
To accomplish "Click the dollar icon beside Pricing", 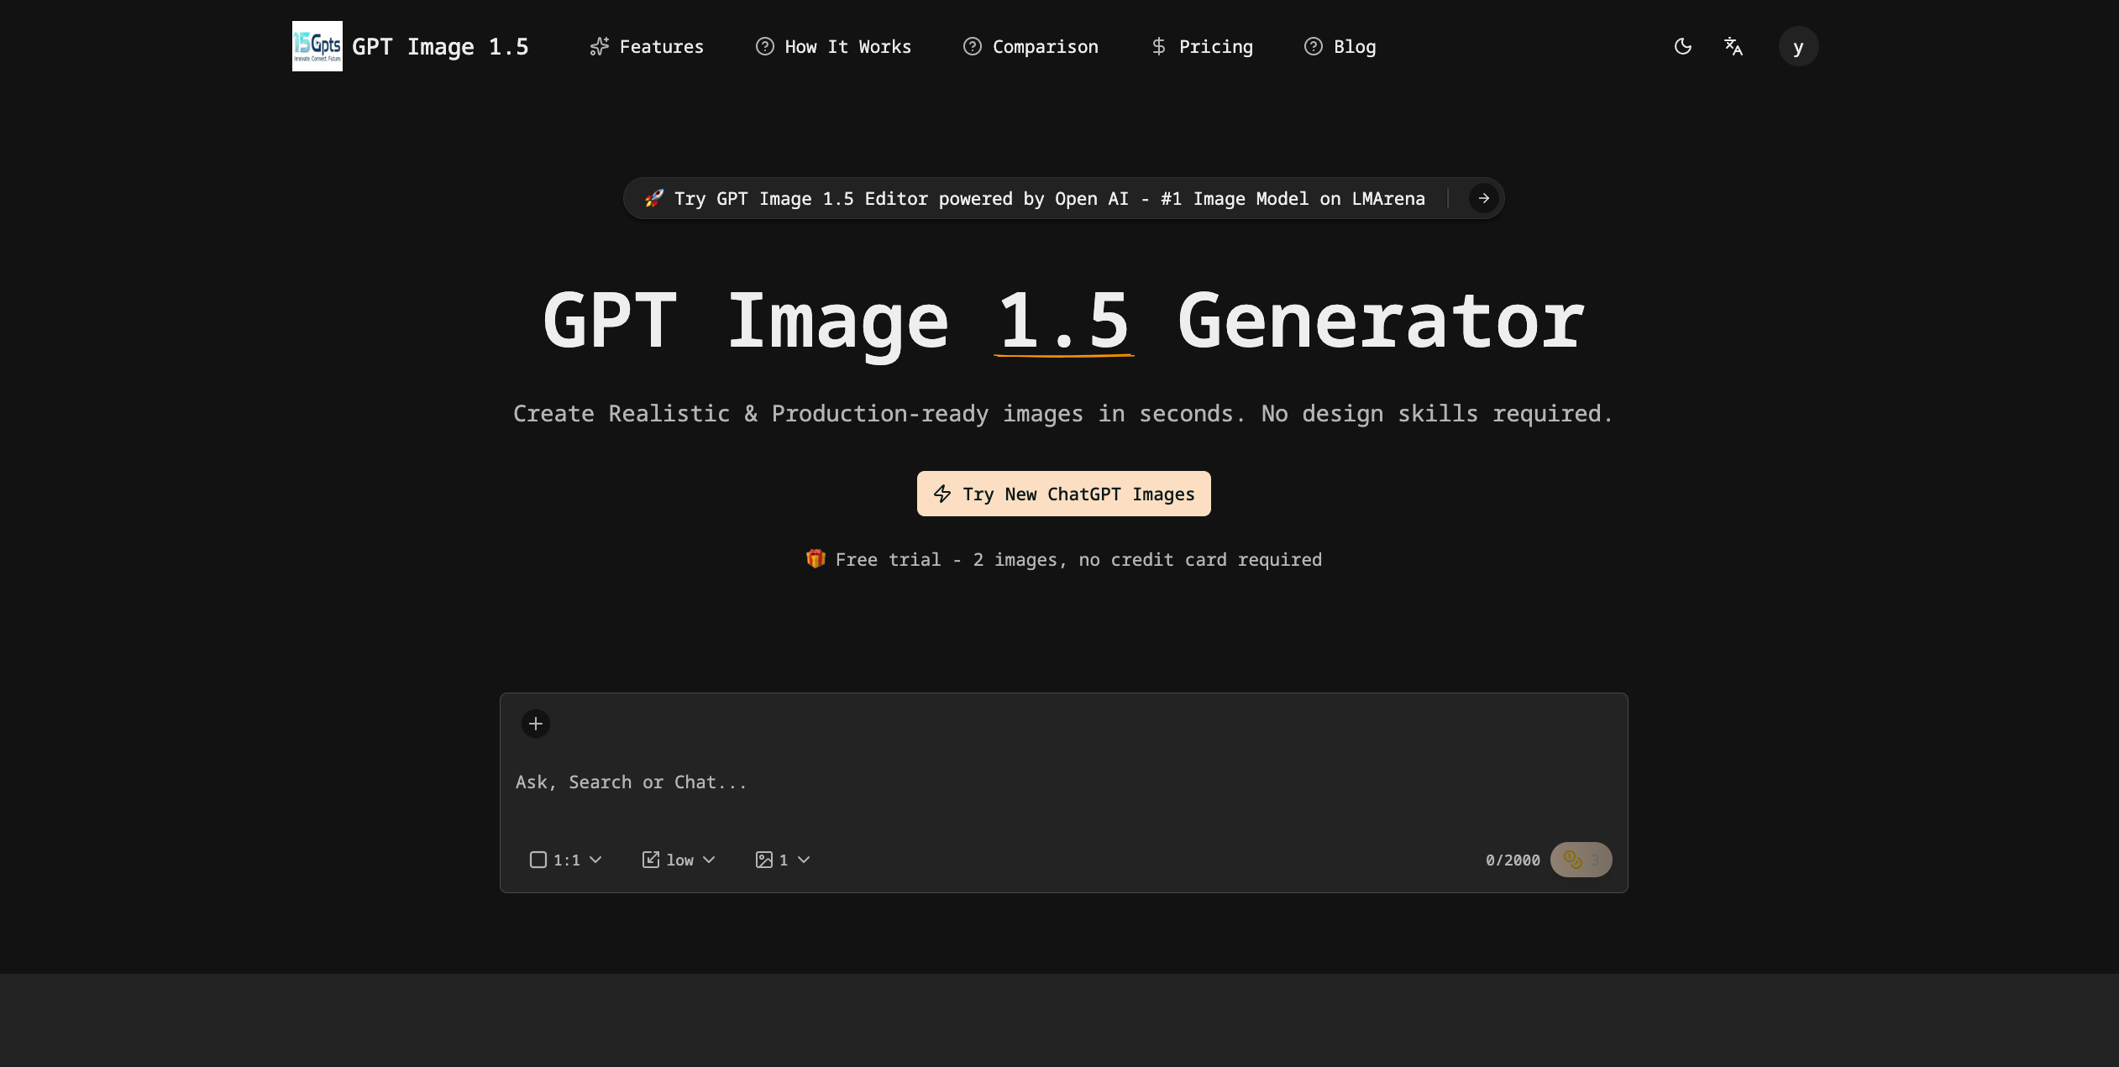I will pyautogui.click(x=1158, y=47).
